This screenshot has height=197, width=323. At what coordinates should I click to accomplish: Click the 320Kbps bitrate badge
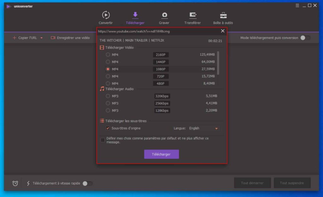162,96
